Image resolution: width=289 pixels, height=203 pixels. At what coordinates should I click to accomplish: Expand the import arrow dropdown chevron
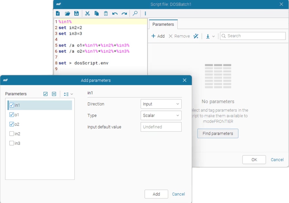tap(214, 36)
